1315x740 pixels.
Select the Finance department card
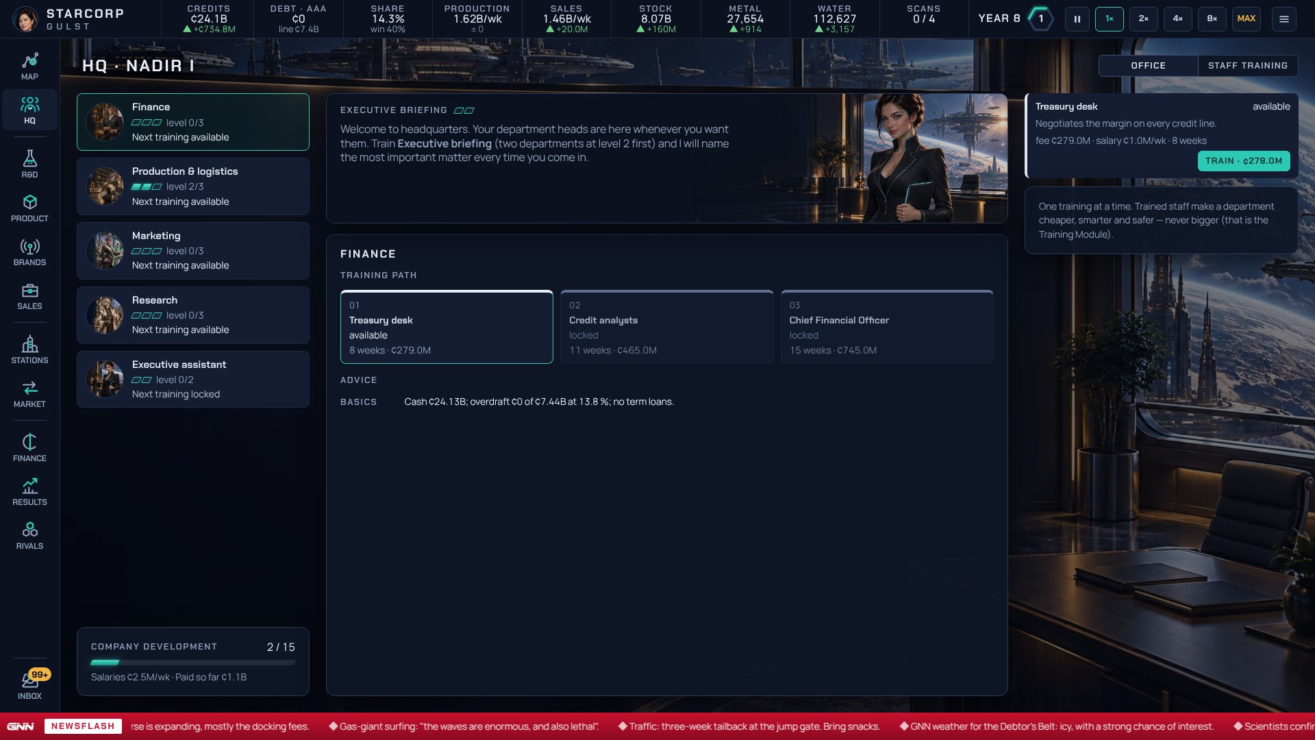point(193,122)
